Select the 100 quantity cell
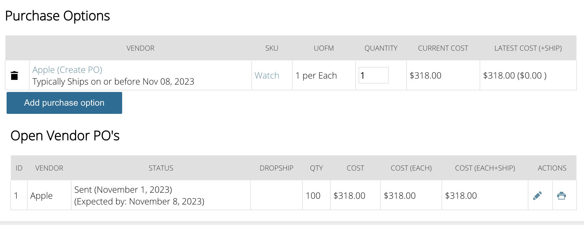 pos(316,195)
